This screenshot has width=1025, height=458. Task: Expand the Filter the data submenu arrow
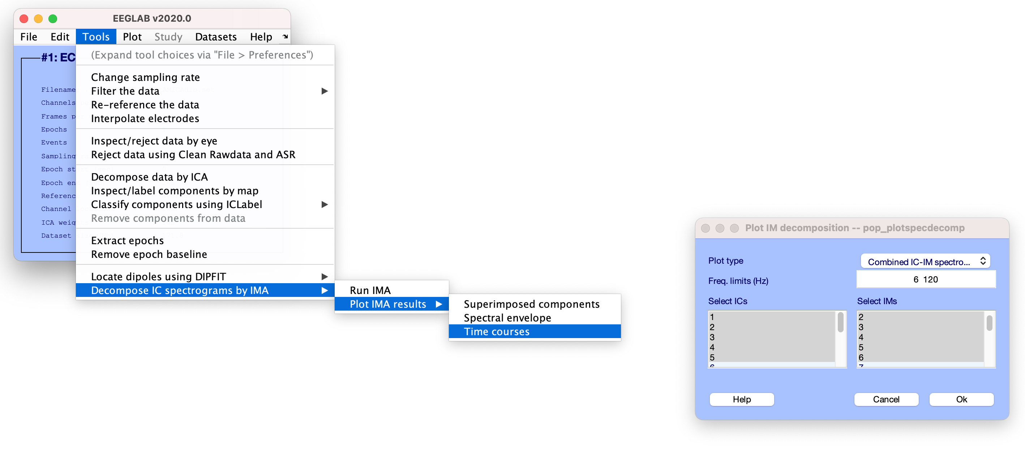(x=324, y=91)
